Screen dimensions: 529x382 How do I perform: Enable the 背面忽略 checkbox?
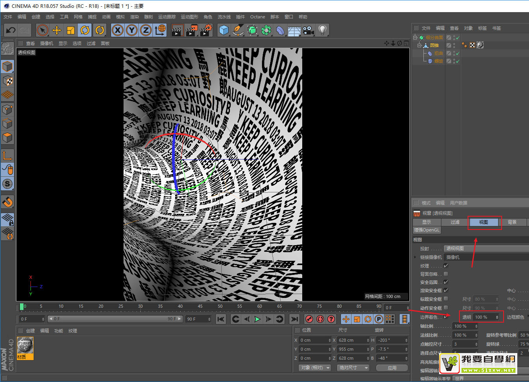pos(446,274)
